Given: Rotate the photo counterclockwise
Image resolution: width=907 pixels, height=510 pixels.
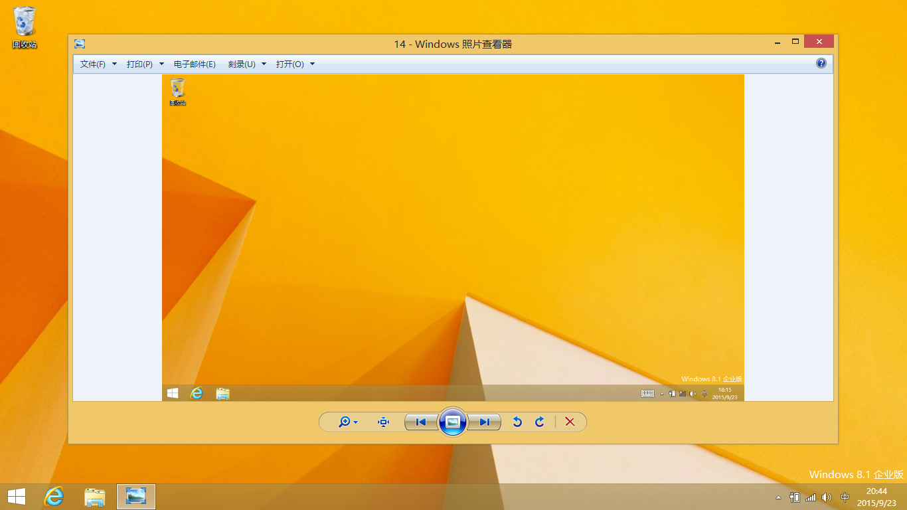Looking at the screenshot, I should click(517, 422).
